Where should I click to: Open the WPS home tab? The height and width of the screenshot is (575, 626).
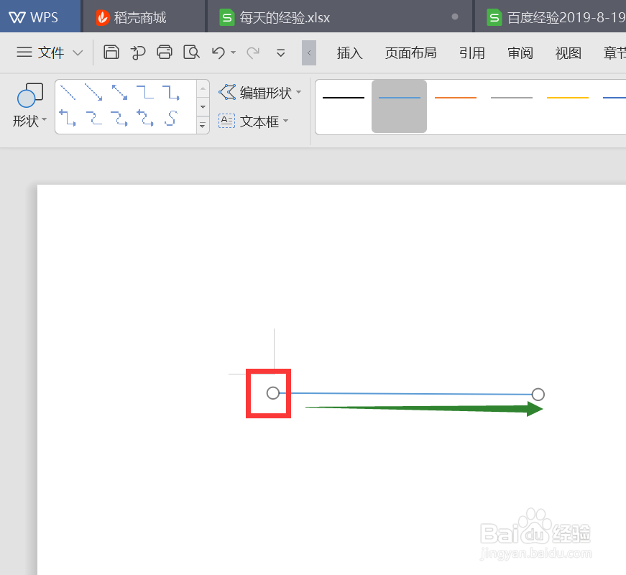(x=40, y=17)
